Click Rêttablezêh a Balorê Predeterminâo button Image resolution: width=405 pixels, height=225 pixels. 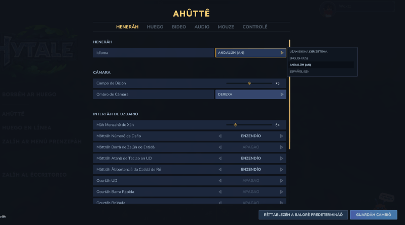click(x=303, y=215)
